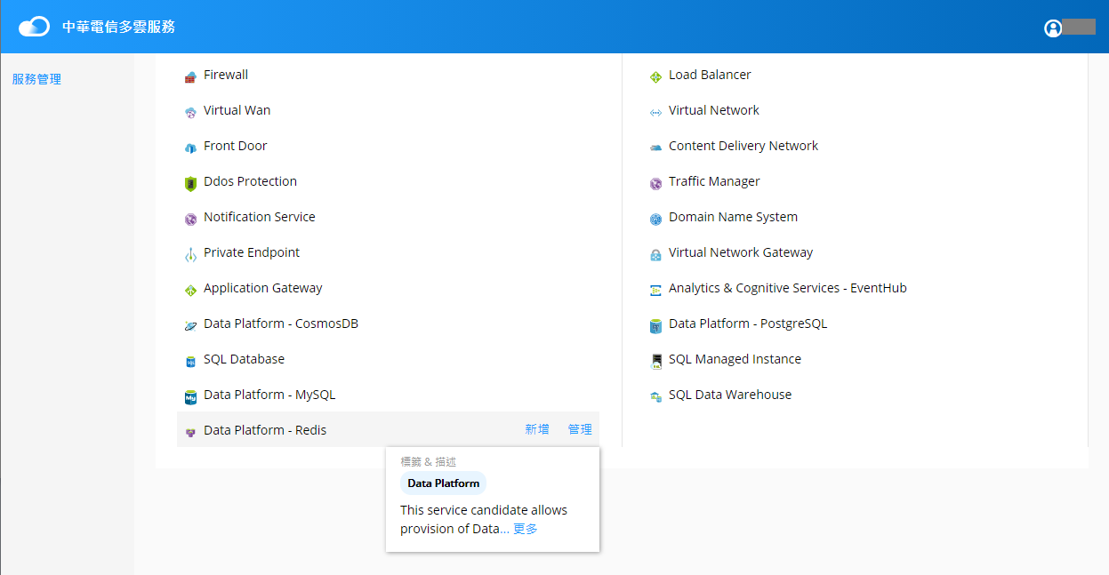The image size is (1109, 575).
Task: Click the tooltip description text
Action: (x=484, y=520)
